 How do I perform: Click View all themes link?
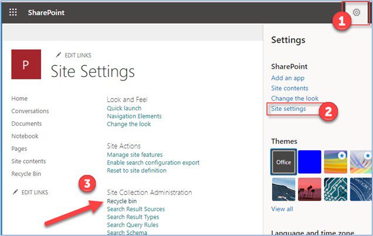[x=282, y=209]
